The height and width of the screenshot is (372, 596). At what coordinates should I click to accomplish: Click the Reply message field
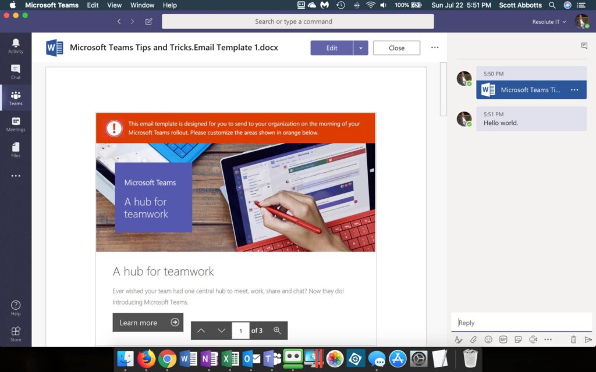coord(521,322)
